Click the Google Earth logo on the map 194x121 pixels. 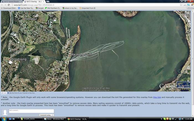tap(175, 86)
